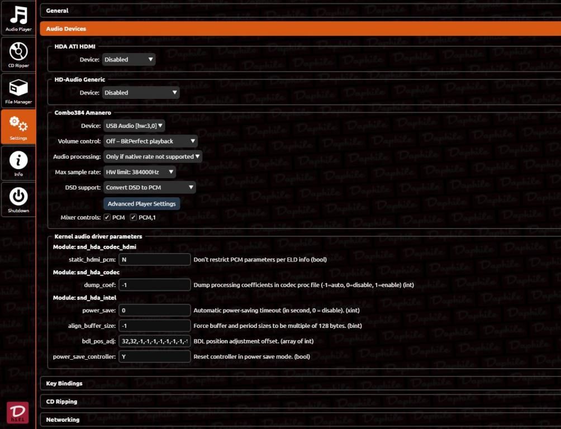Expand the Networking section
Screen dimensions: 561x429
(x=301, y=420)
